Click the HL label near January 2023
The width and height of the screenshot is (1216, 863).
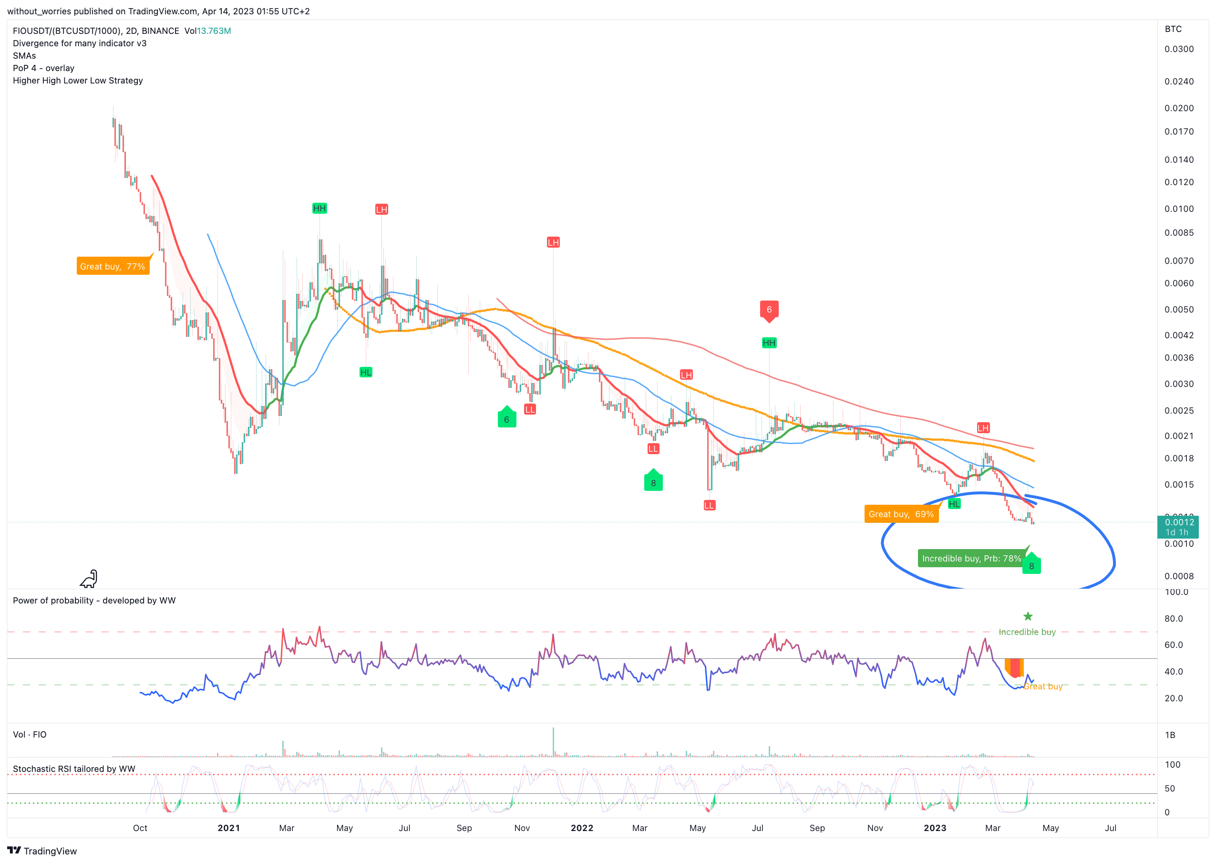(954, 504)
